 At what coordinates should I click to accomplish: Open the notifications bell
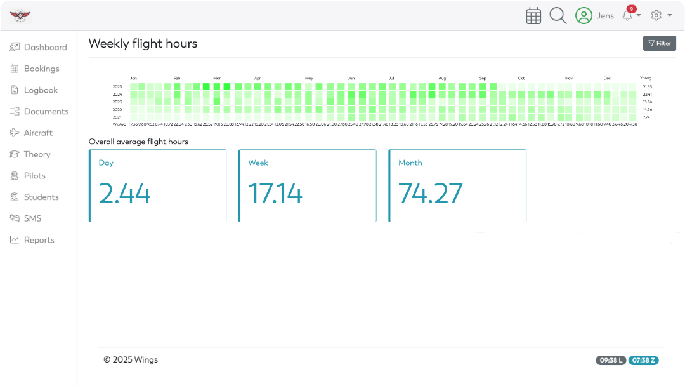pyautogui.click(x=627, y=16)
